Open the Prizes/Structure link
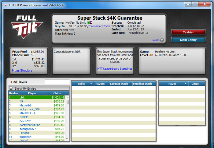This screenshot has width=214, height=148. point(22,70)
